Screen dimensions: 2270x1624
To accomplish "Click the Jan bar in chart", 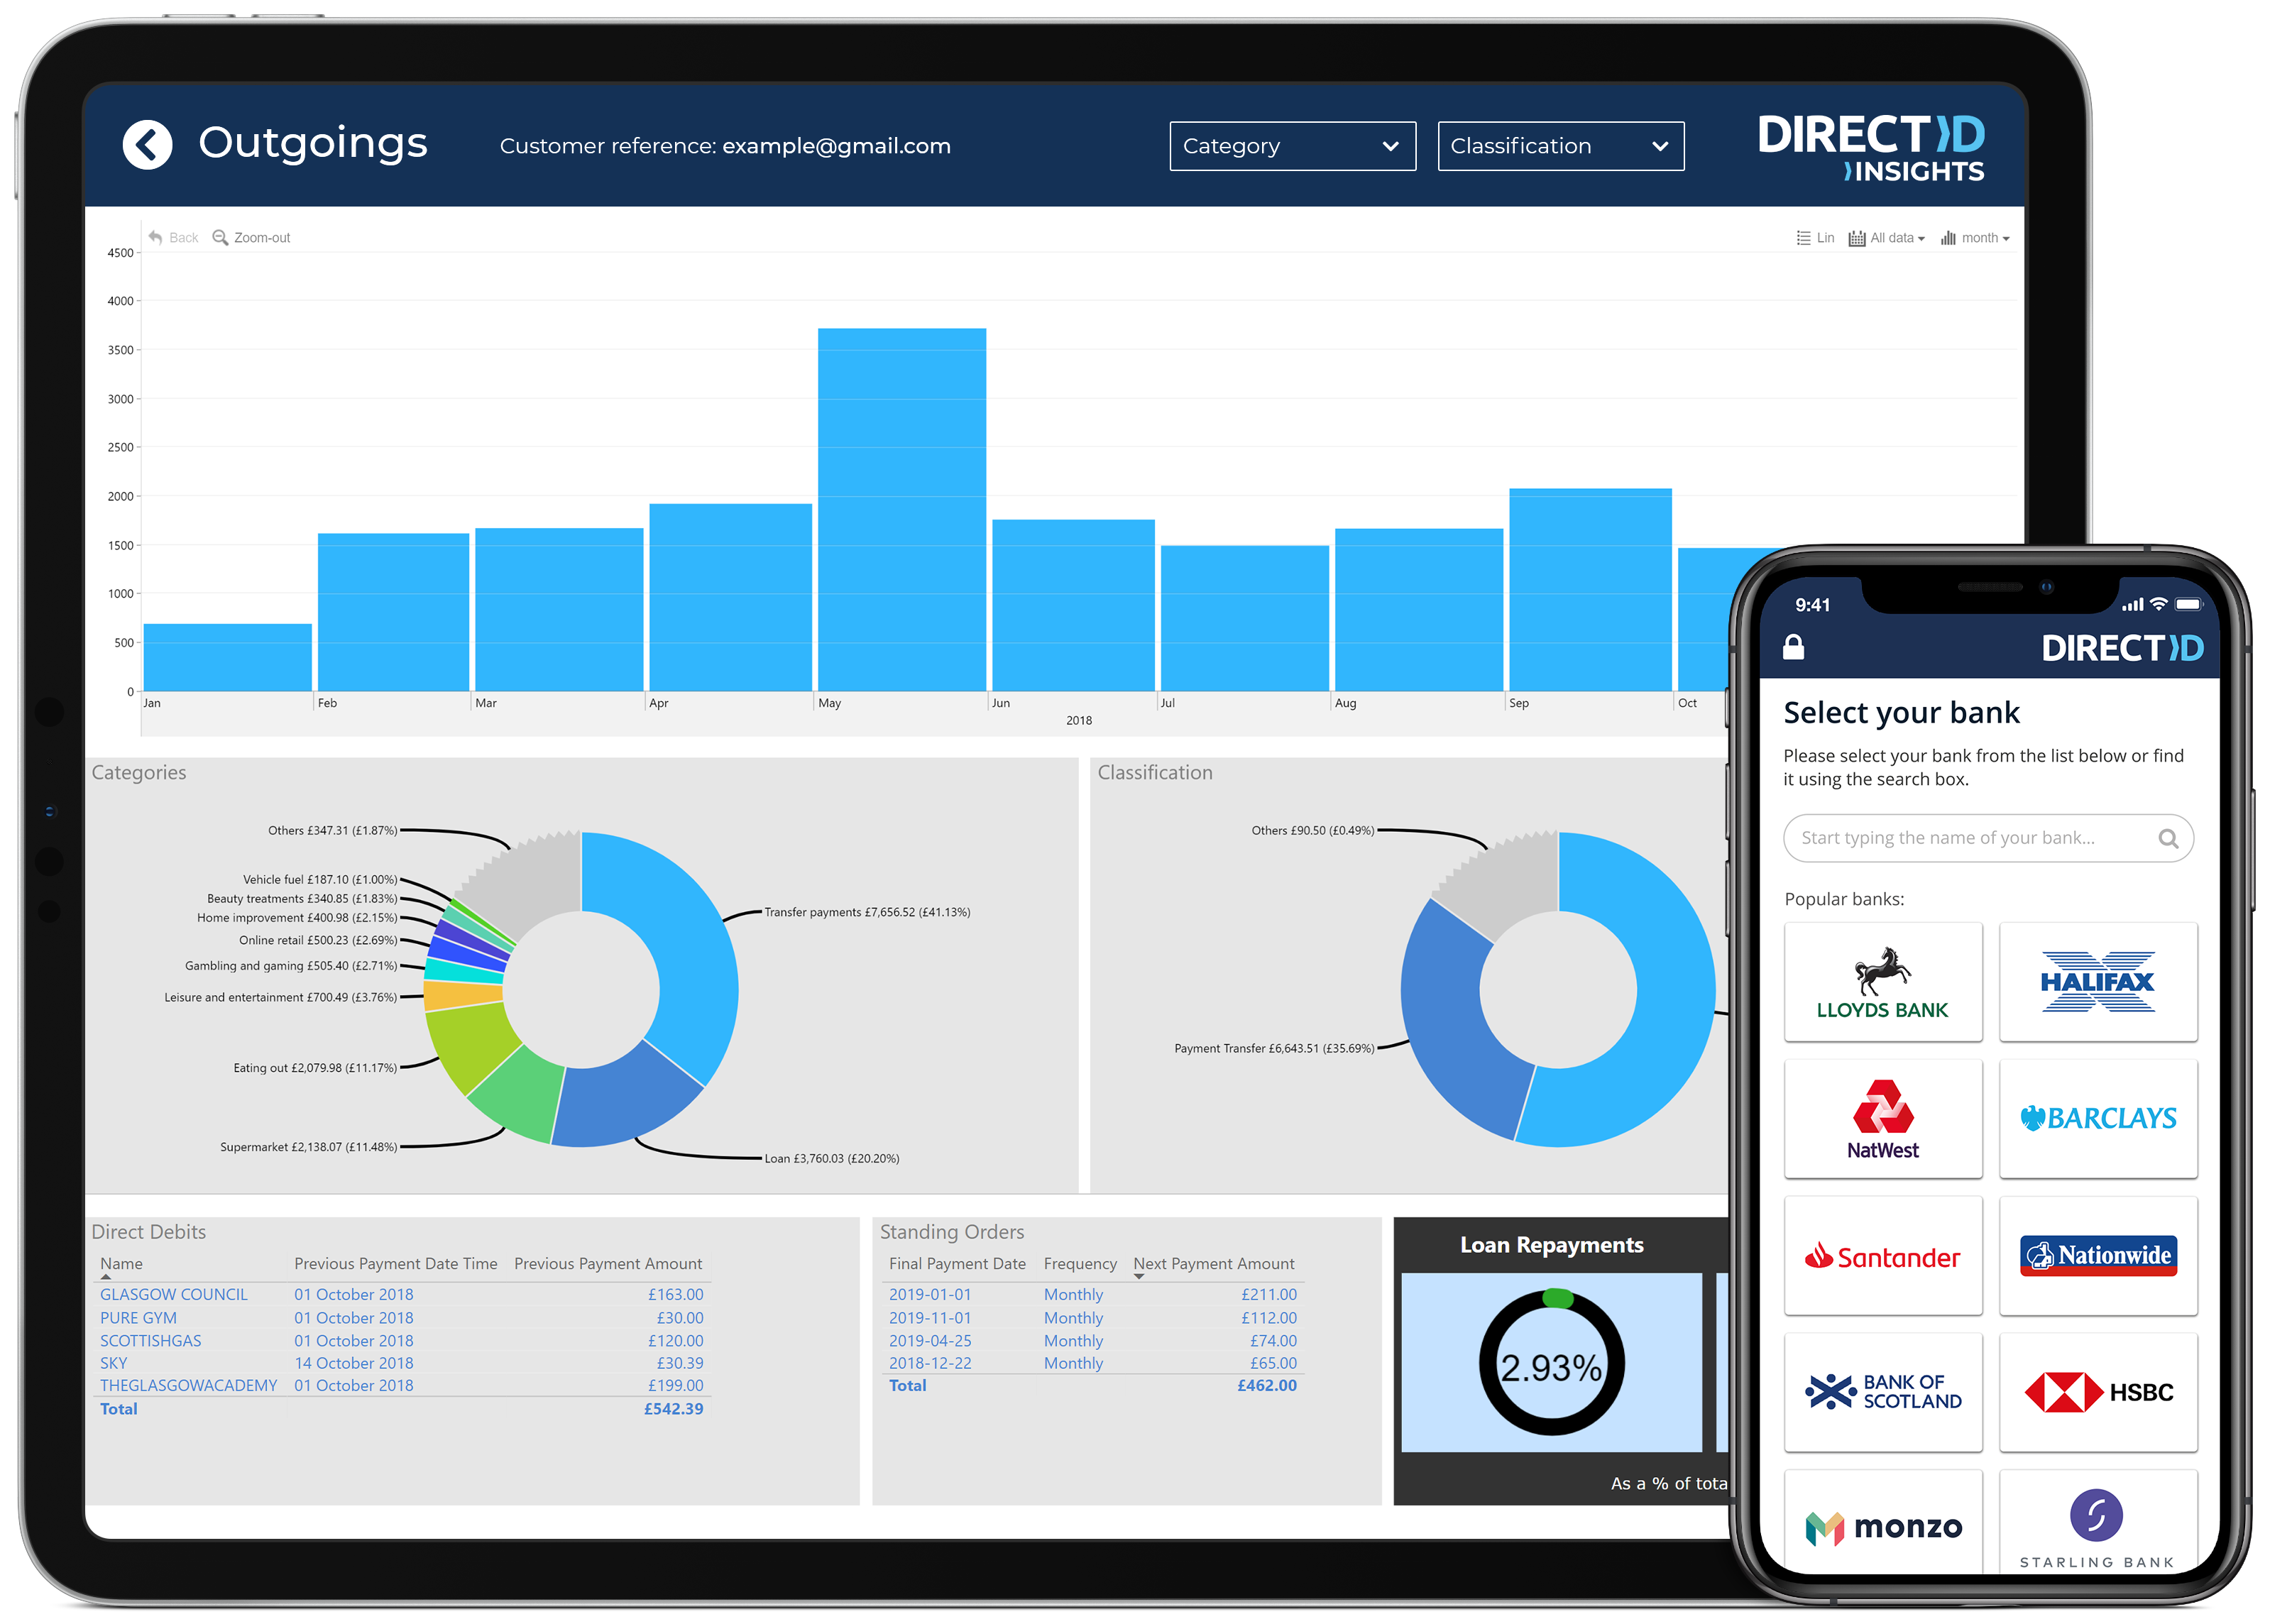I will click(x=228, y=657).
